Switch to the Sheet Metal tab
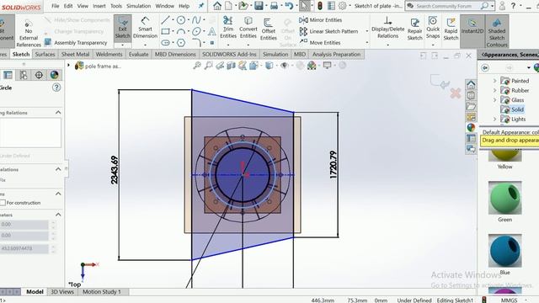The width and height of the screenshot is (539, 303). (75, 54)
